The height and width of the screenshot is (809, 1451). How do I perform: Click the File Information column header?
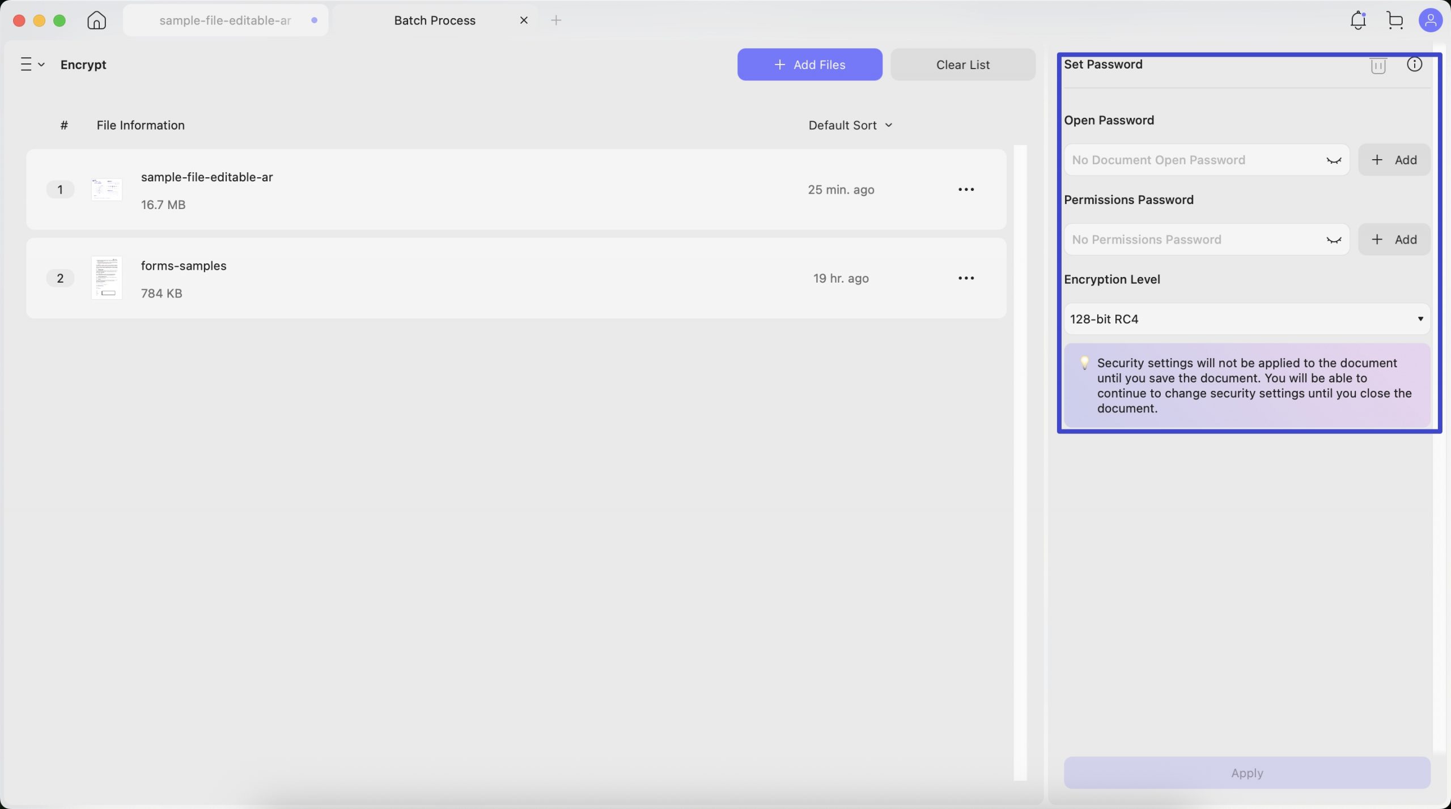(141, 125)
